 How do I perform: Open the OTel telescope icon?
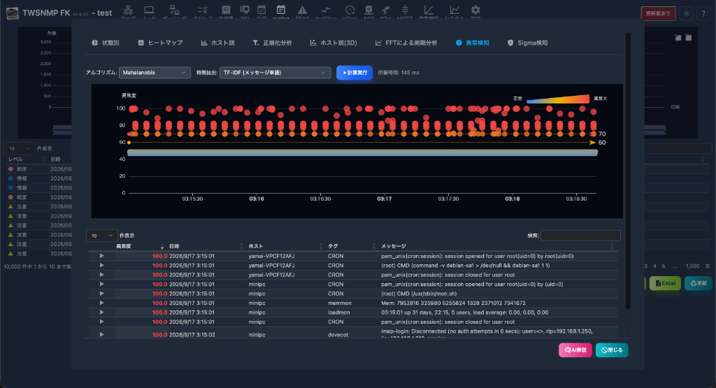pos(386,10)
